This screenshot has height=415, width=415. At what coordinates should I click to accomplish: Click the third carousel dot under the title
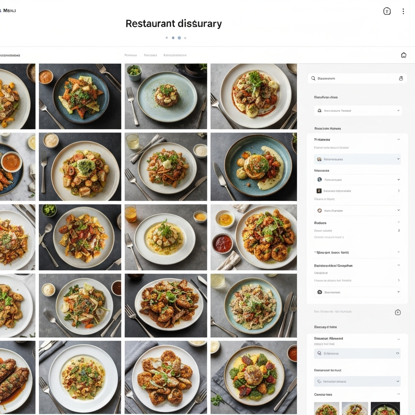(179, 38)
